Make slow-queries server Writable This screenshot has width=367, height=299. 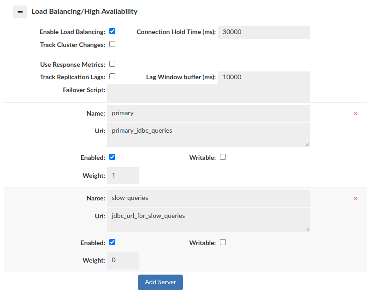[223, 242]
